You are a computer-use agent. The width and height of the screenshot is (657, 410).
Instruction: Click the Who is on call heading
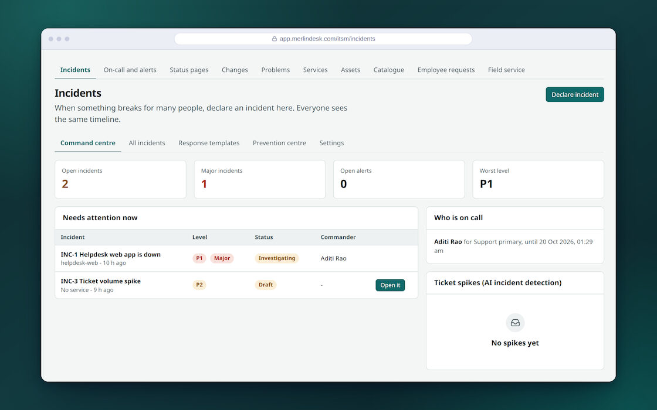tap(458, 217)
